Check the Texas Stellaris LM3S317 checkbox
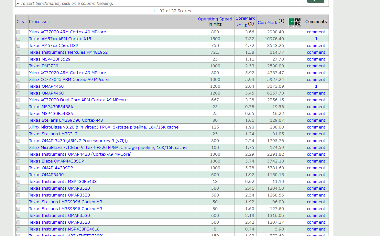The width and height of the screenshot is (380, 236). point(18,134)
